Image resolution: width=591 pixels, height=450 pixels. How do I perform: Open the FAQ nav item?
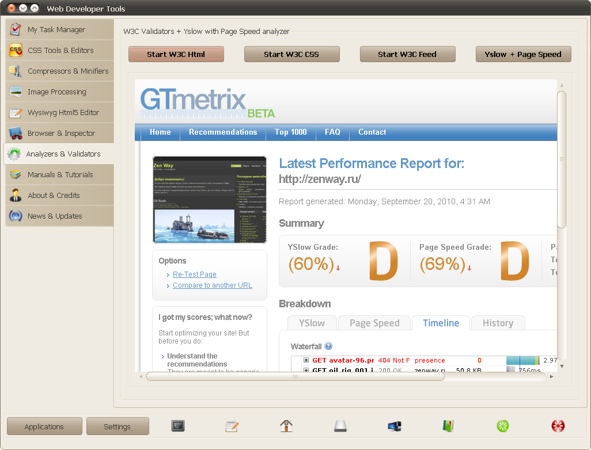[x=332, y=132]
